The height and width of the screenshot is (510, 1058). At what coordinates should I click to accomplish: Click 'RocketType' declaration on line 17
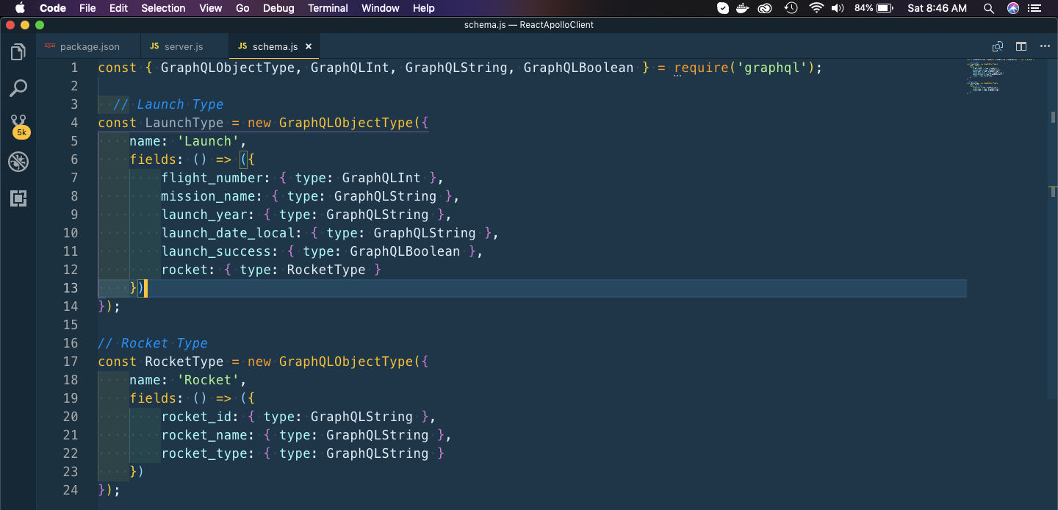[184, 362]
